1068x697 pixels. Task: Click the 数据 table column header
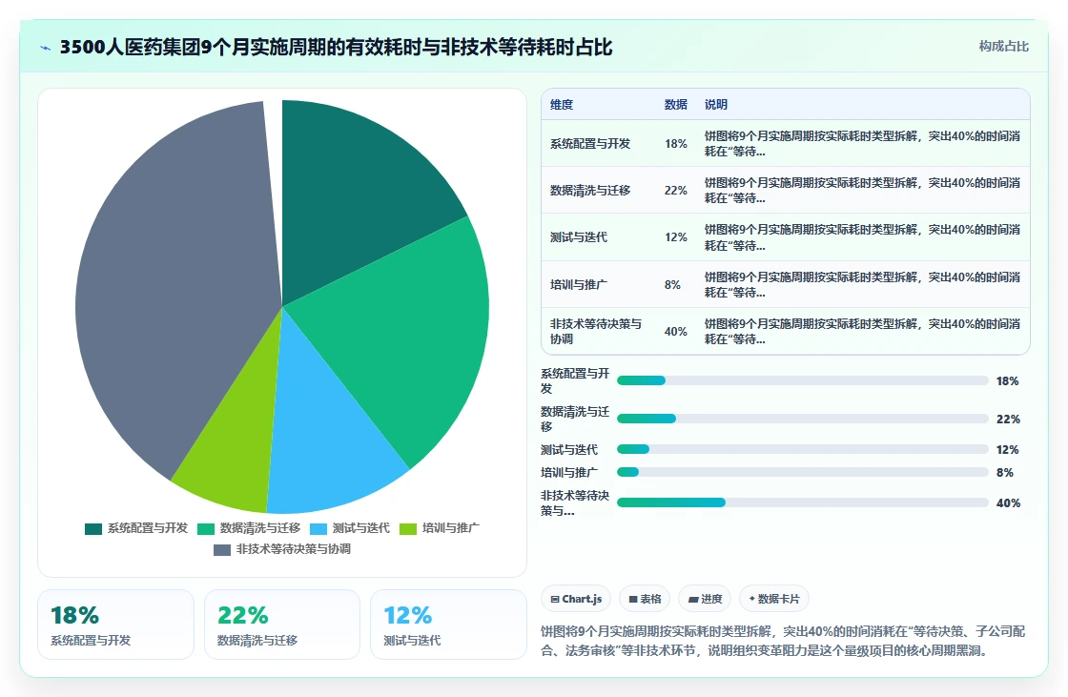click(676, 104)
